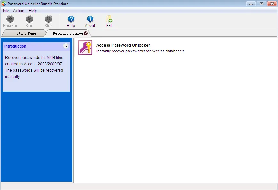This screenshot has width=278, height=190.
Task: Click the About info icon
Action: pos(90,18)
